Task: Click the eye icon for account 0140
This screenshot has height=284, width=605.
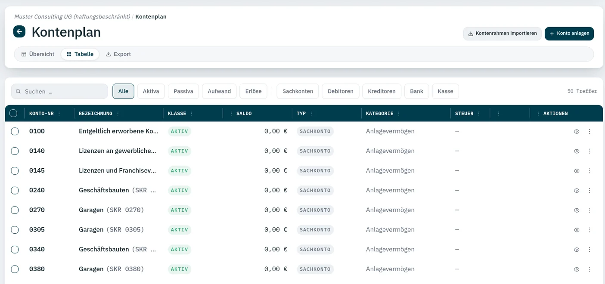Action: [577, 151]
